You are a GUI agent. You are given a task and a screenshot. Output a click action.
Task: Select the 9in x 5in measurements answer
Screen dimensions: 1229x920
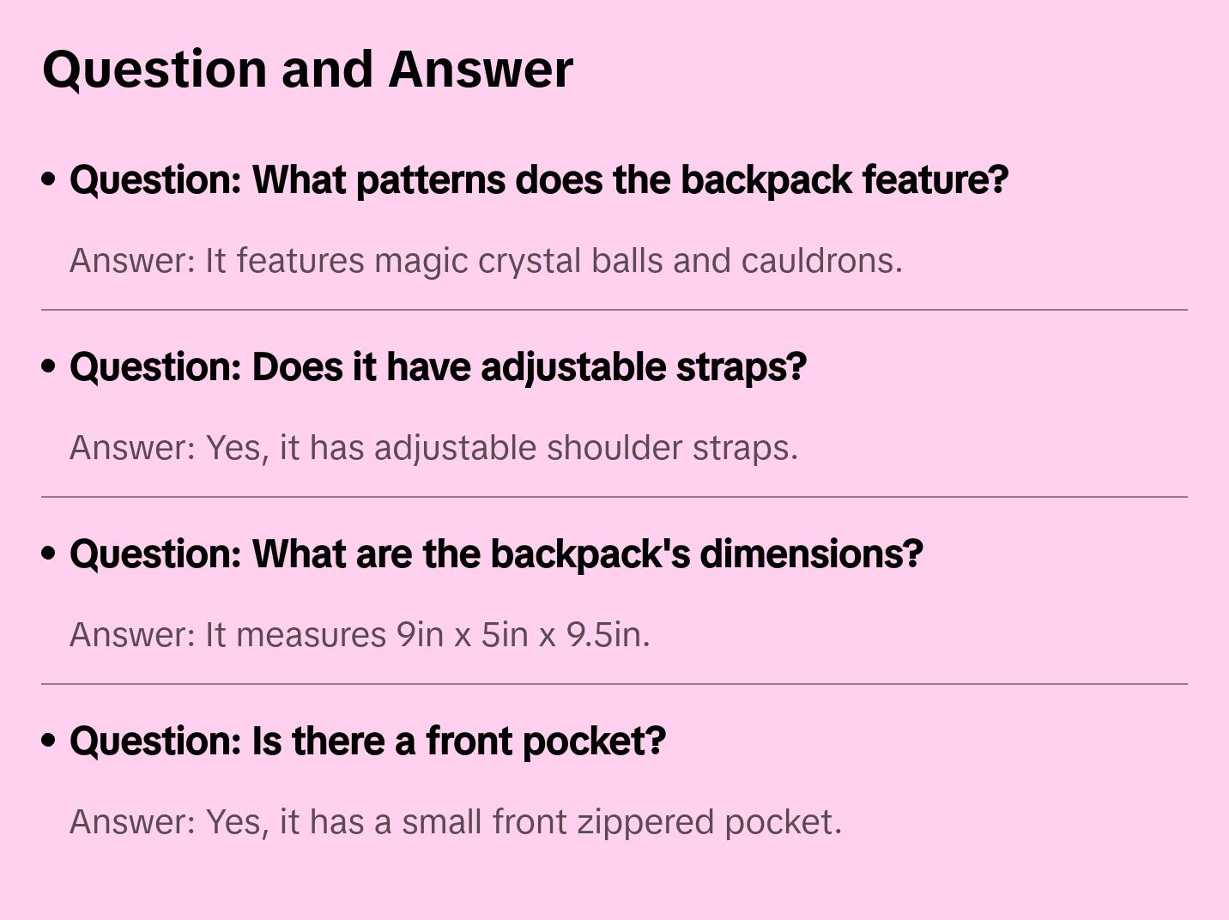(360, 635)
